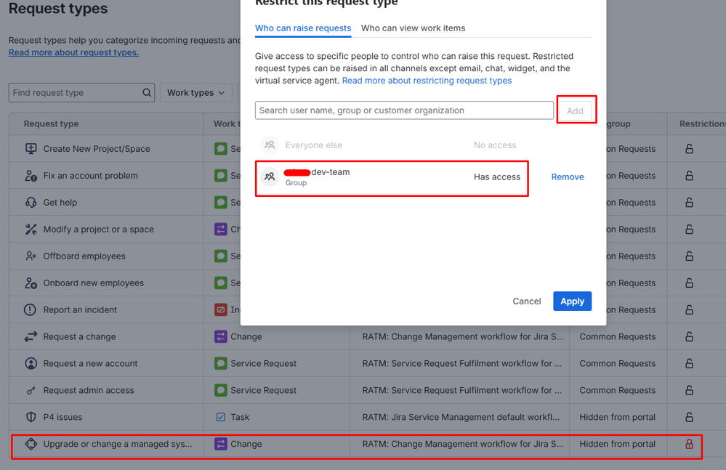The height and width of the screenshot is (470, 726).
Task: Click the Get help headset icon
Action: tap(31, 202)
